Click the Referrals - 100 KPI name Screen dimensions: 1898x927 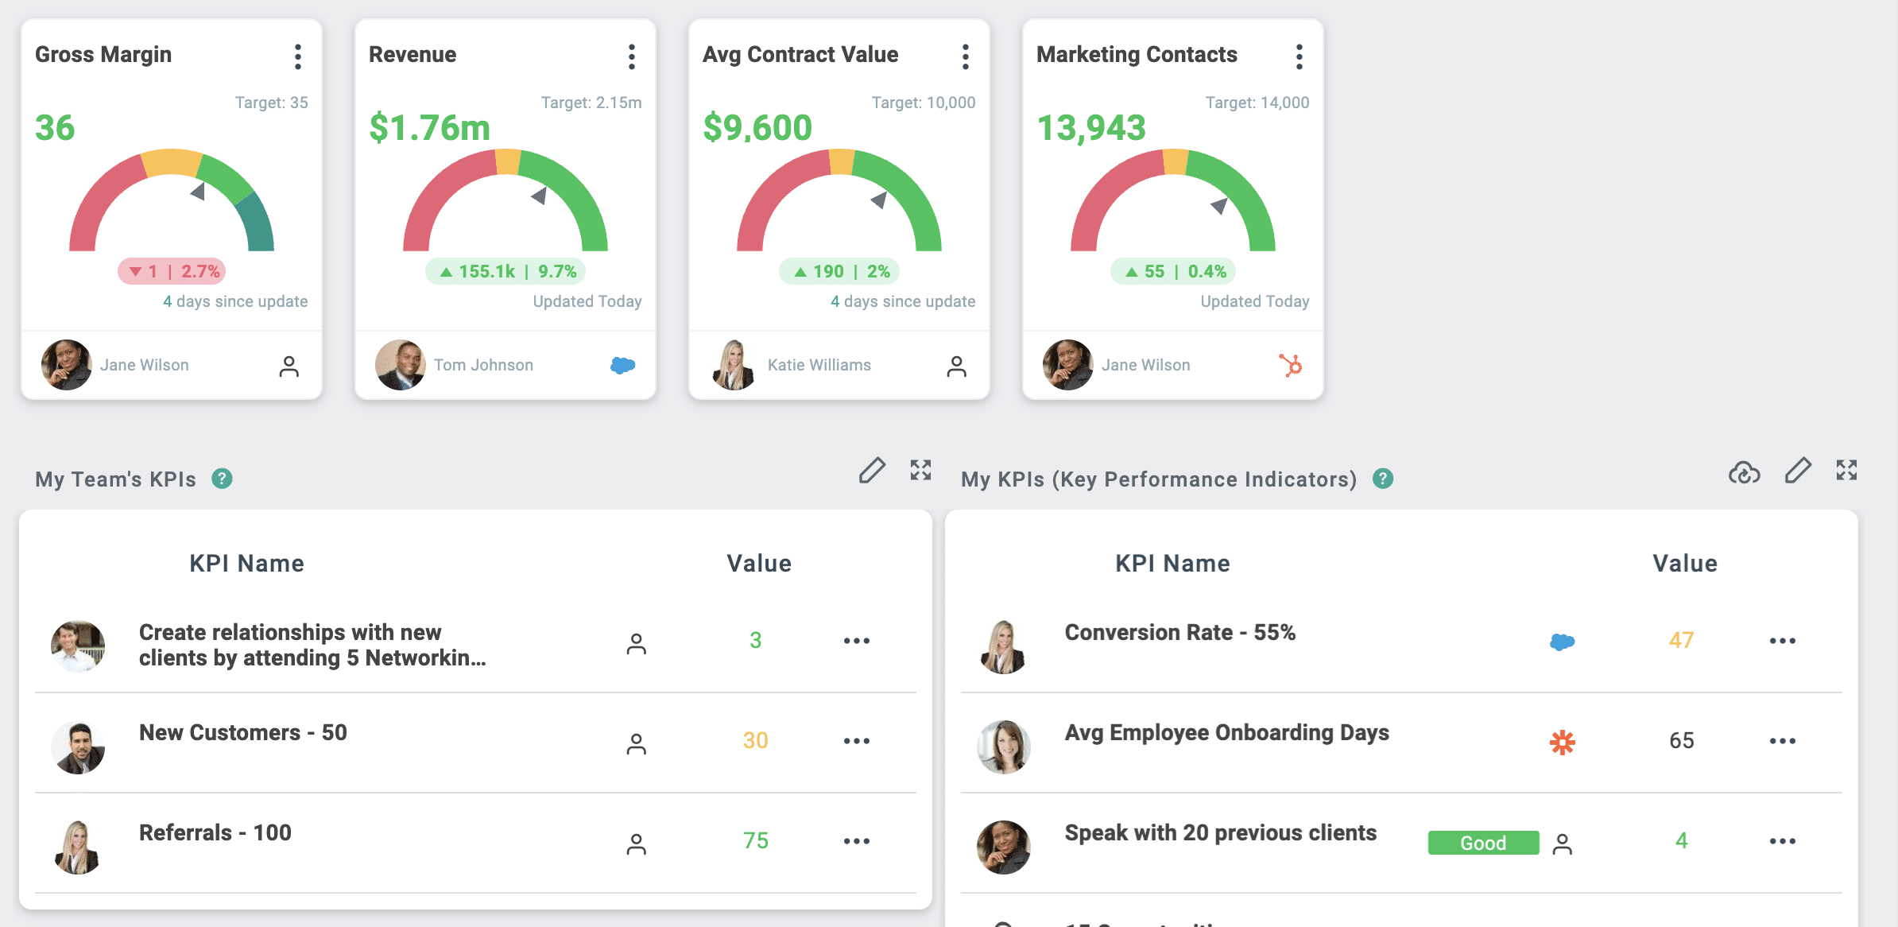click(x=215, y=832)
